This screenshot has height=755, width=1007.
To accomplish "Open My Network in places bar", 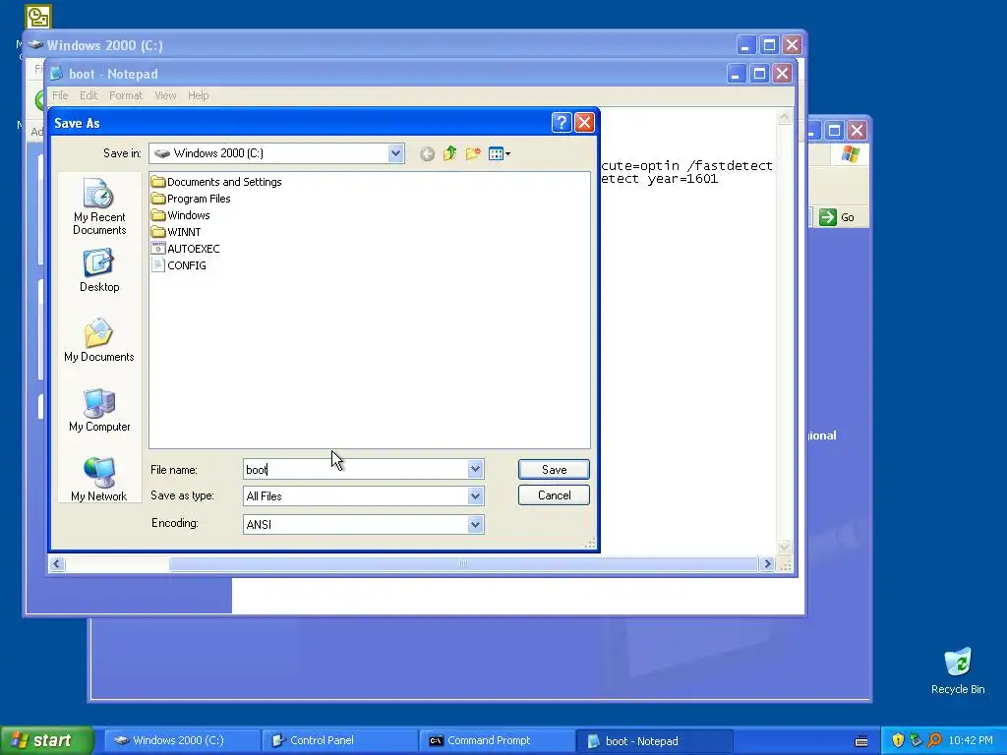I will point(99,480).
